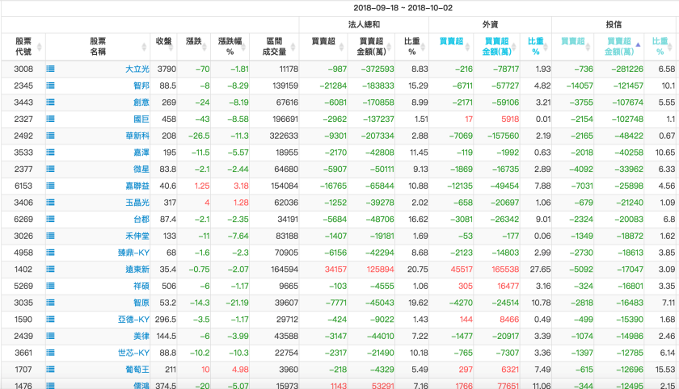The image size is (679, 389).
Task: Sort by 法人總和 買賣超金額(萬) column
Action: tap(371, 47)
